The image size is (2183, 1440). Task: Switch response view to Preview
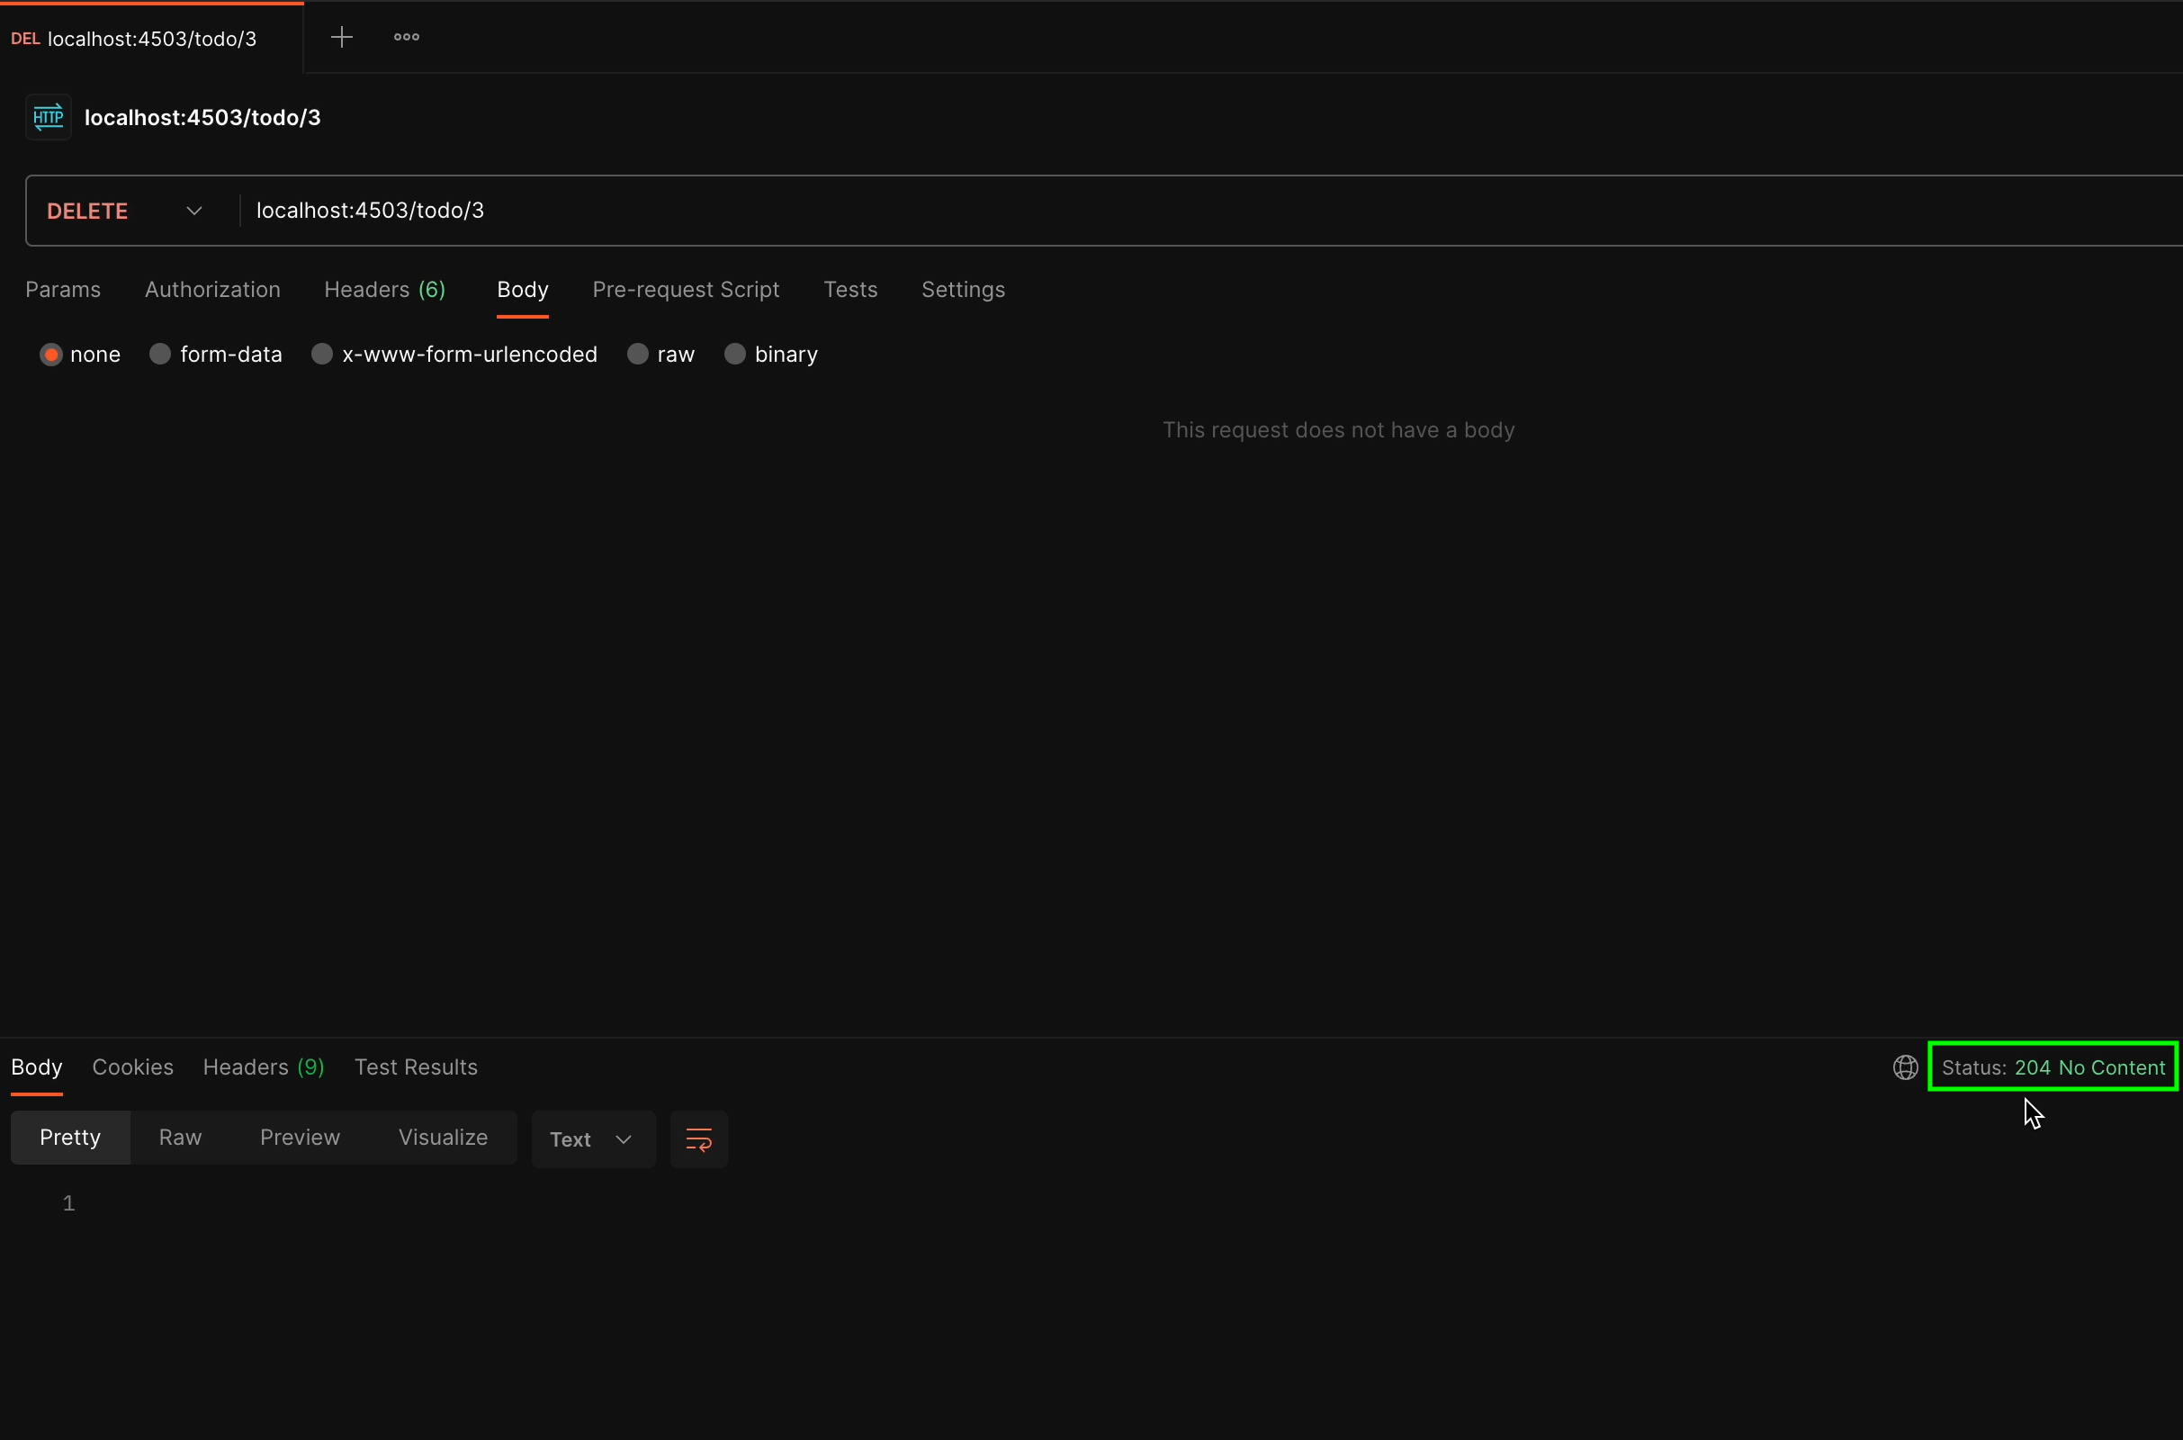tap(299, 1137)
